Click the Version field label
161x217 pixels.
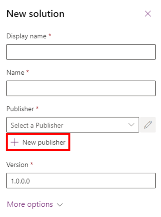pos(17,165)
